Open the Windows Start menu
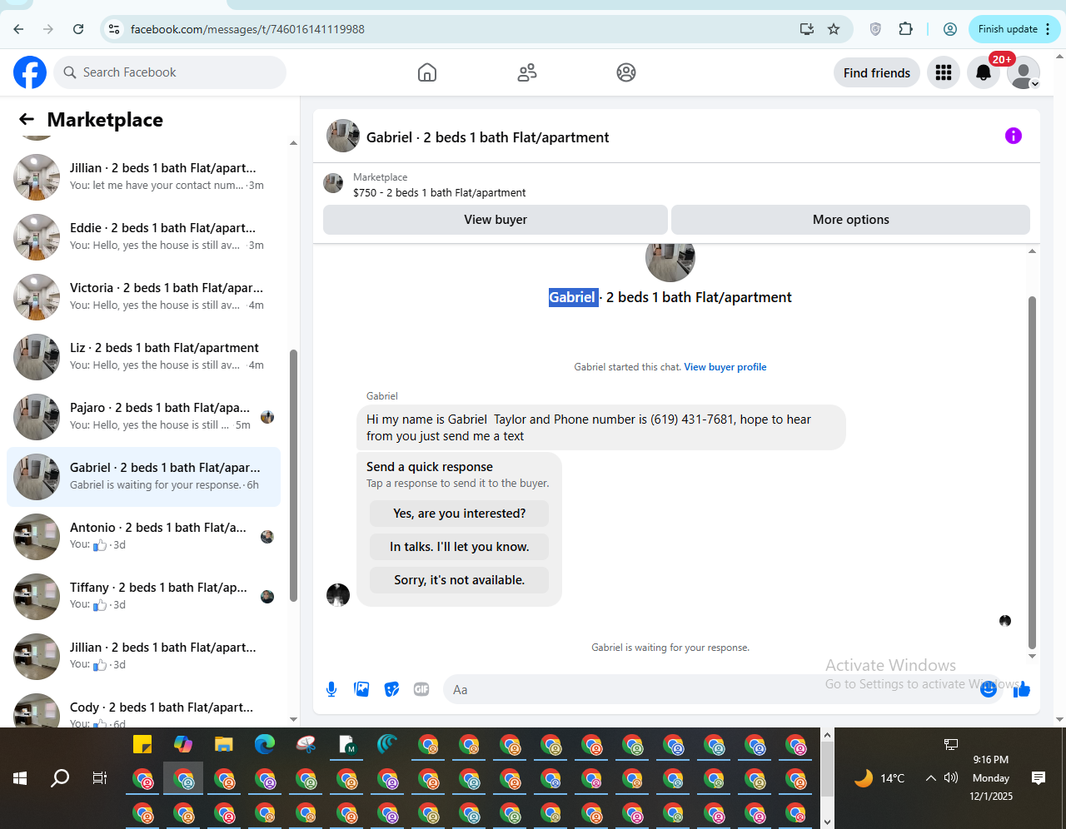1066x829 pixels. pyautogui.click(x=20, y=778)
